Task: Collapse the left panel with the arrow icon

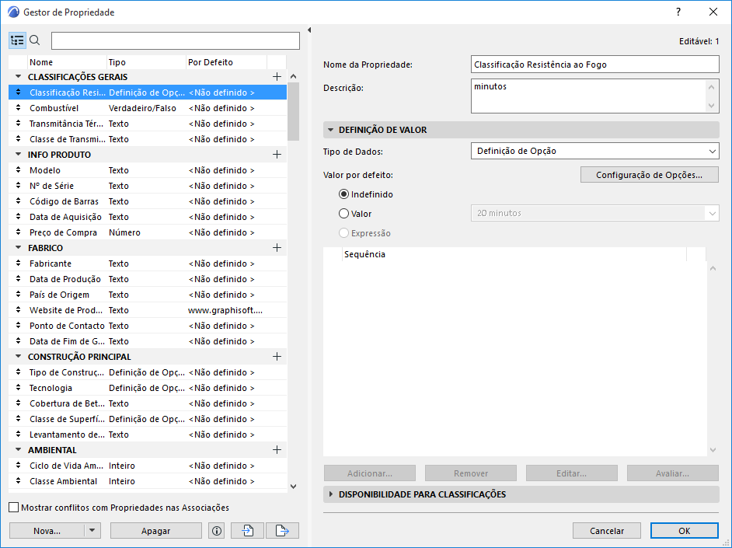Action: [309, 30]
